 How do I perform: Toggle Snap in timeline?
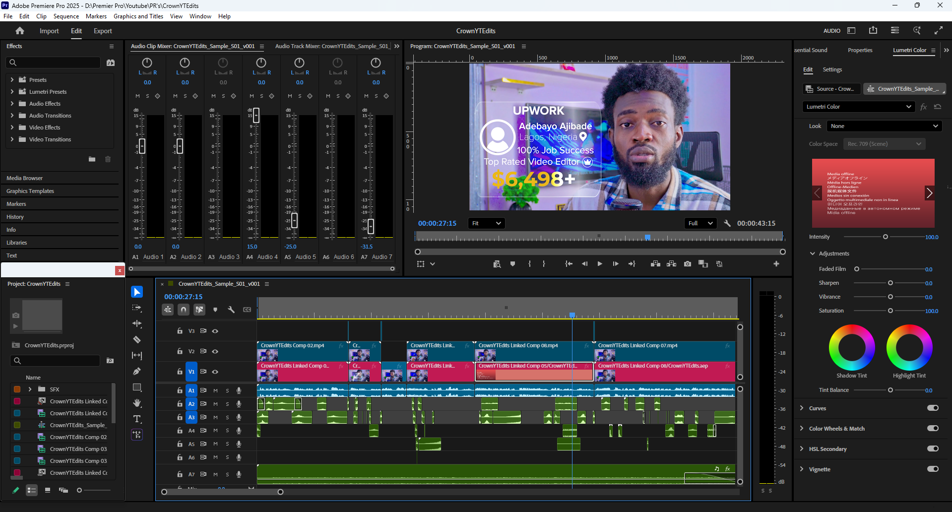pyautogui.click(x=184, y=310)
